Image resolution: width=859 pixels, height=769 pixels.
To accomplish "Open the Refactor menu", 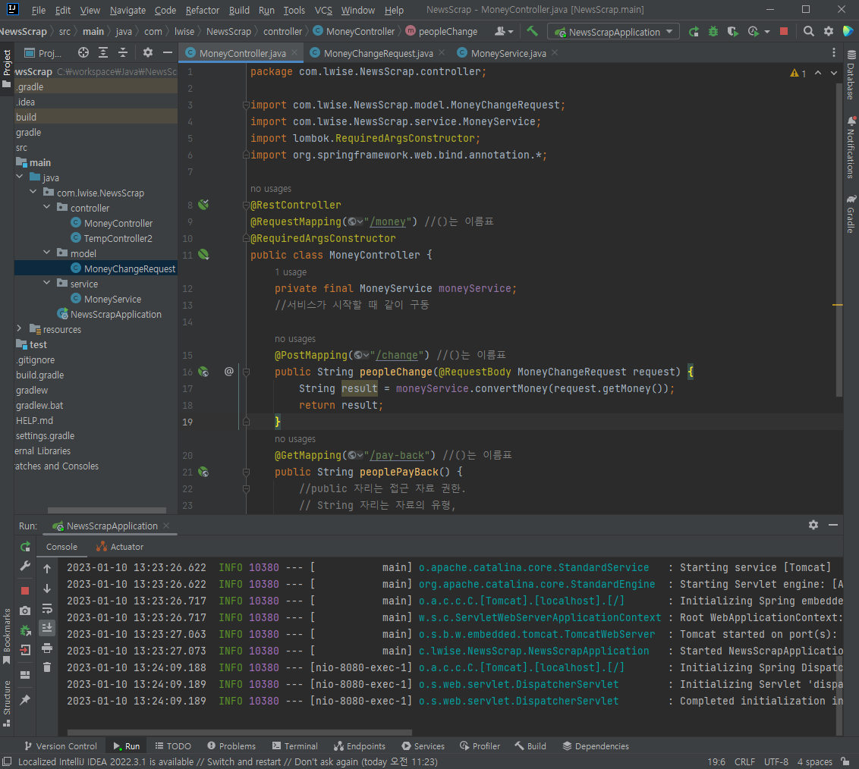I will click(x=203, y=11).
